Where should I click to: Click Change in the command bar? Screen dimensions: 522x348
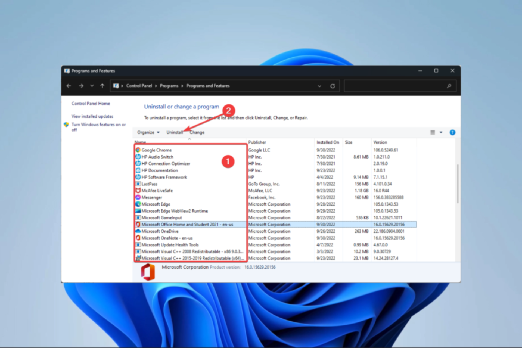tap(197, 132)
